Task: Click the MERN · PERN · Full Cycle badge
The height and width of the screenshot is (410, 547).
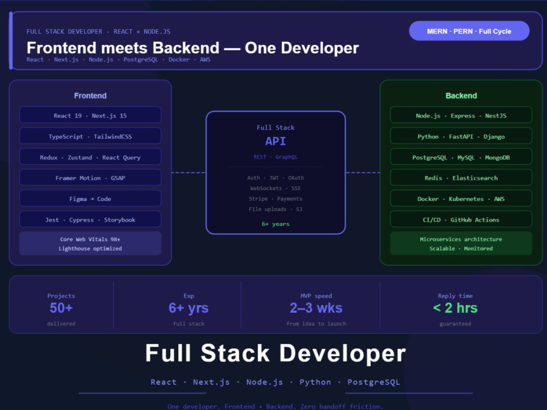Action: tap(469, 31)
